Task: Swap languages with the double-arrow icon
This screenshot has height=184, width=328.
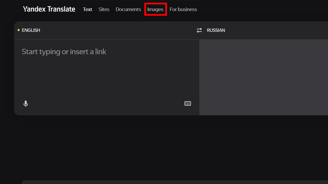Action: 199,30
